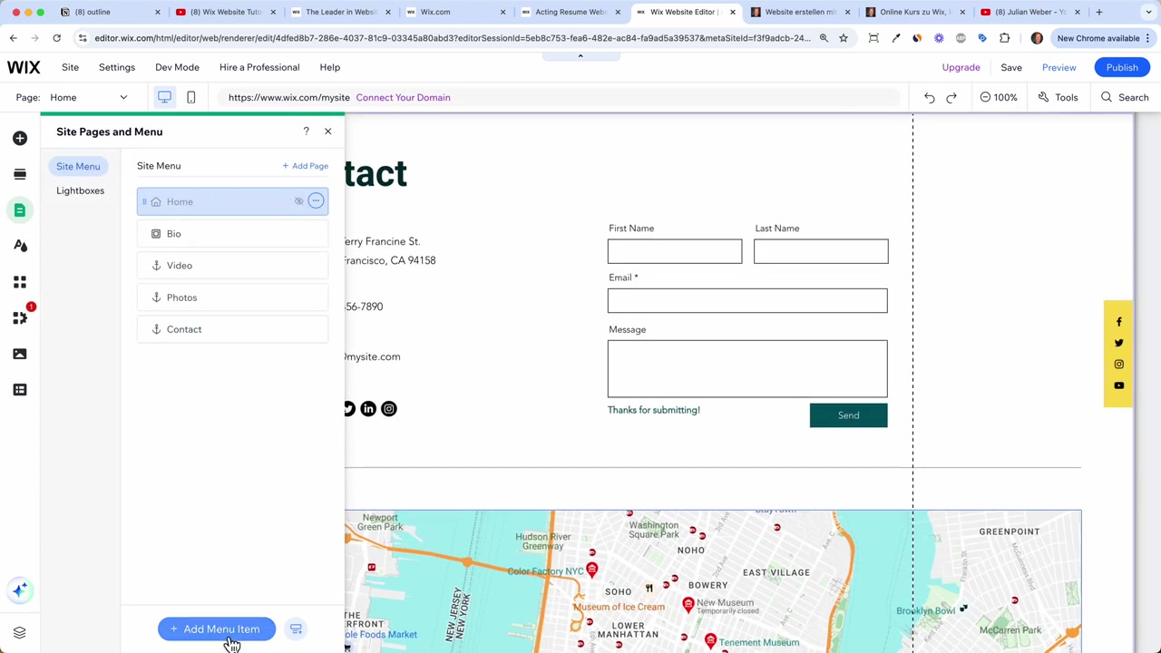Close the Site Pages and Menu panel
This screenshot has width=1161, height=653.
327,132
